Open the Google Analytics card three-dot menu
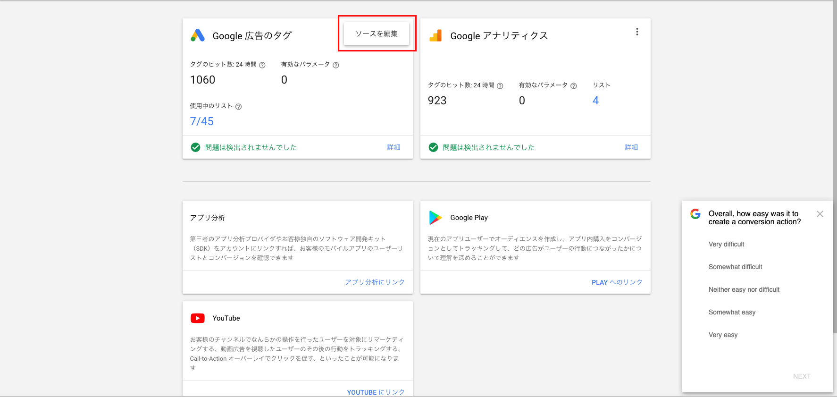This screenshot has width=837, height=398. point(637,32)
